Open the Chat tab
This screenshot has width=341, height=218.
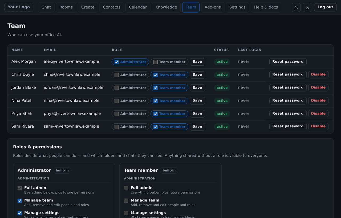[x=46, y=7]
